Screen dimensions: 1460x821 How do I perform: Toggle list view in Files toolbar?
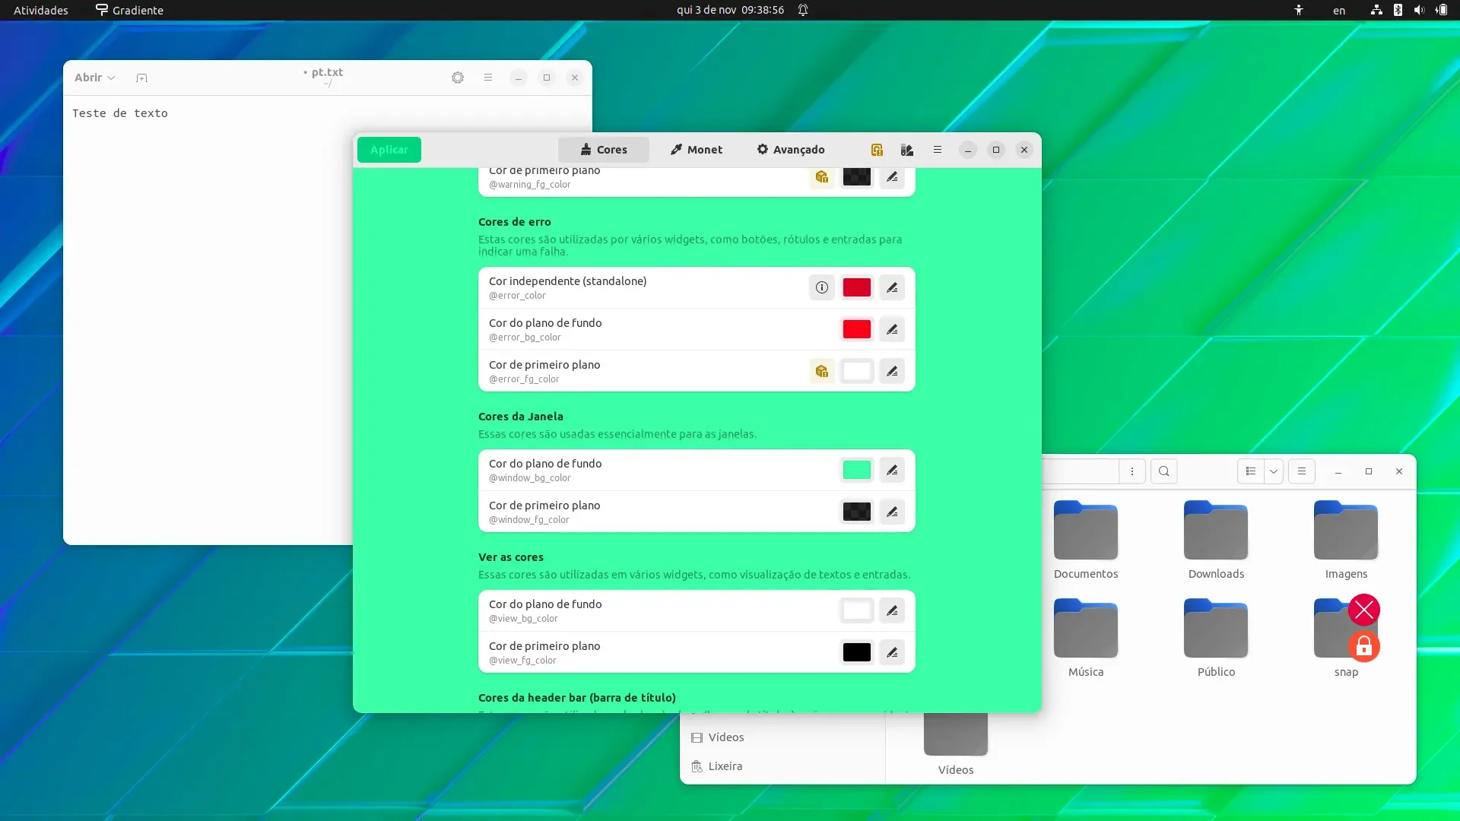(1250, 471)
